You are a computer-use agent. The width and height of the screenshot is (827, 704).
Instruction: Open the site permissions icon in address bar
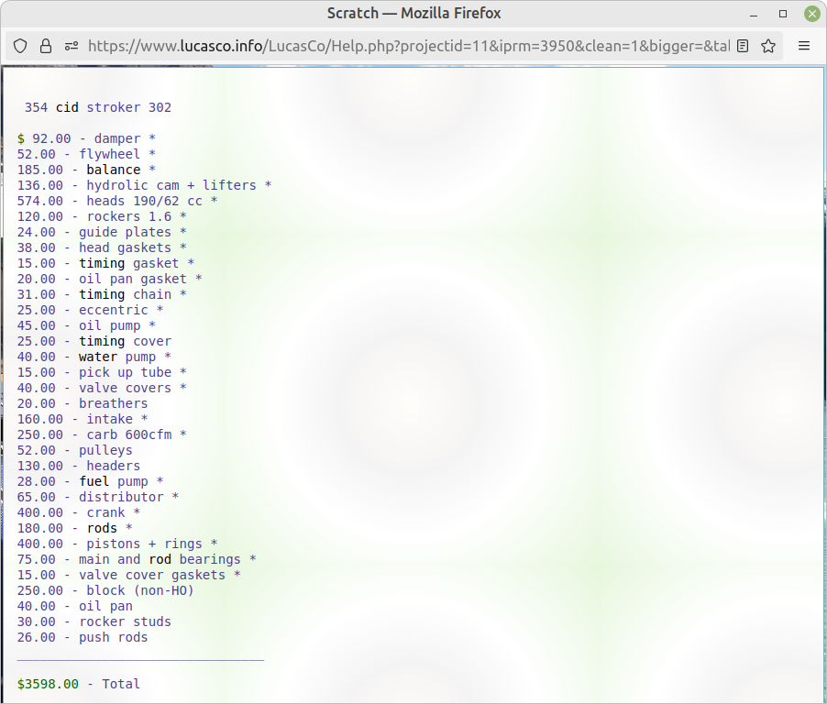[71, 46]
